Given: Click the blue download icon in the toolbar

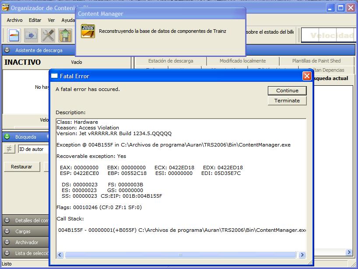Looking at the screenshot, I should (30, 35).
